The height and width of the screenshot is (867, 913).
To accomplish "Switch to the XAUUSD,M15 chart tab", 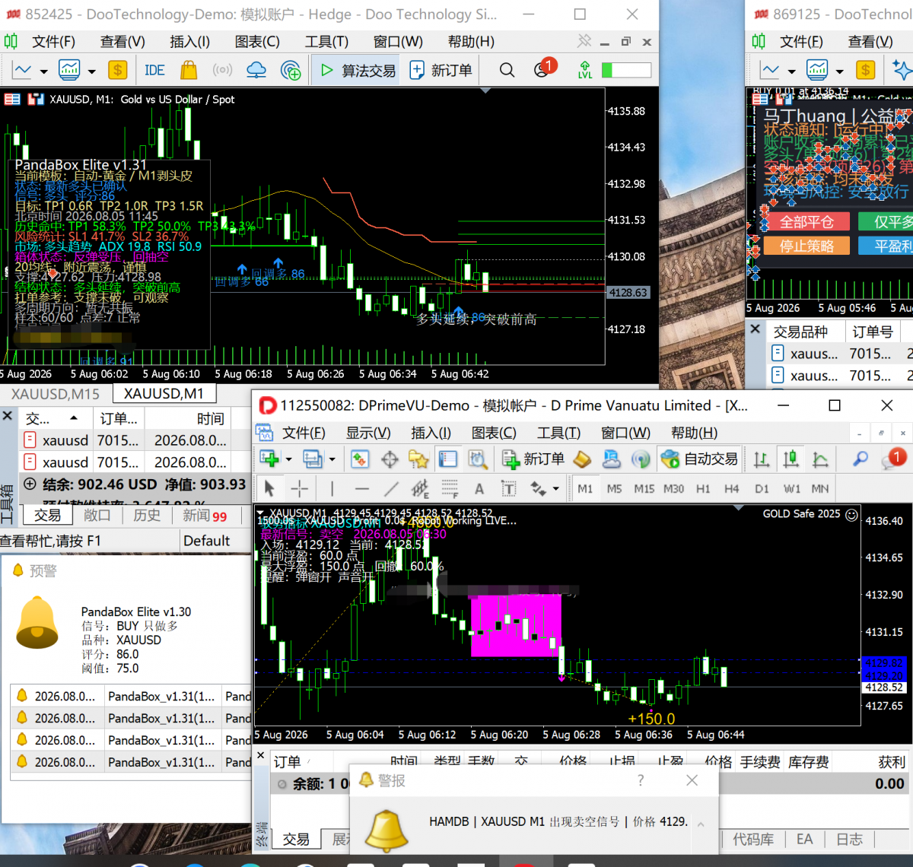I will click(x=56, y=394).
